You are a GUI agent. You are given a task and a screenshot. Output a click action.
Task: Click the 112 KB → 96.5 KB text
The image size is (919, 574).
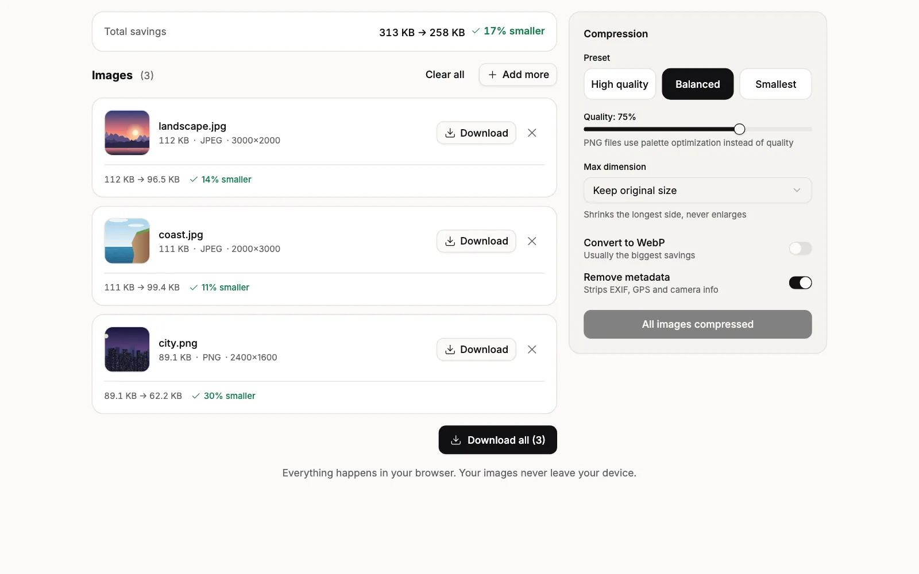(142, 180)
